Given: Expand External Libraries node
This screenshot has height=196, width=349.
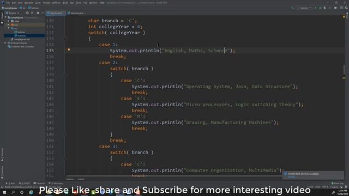Looking at the screenshot, I should tap(5, 43).
